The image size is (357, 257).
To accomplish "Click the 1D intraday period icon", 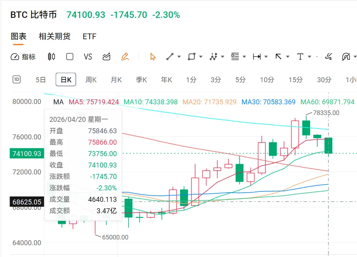I will pos(16,80).
